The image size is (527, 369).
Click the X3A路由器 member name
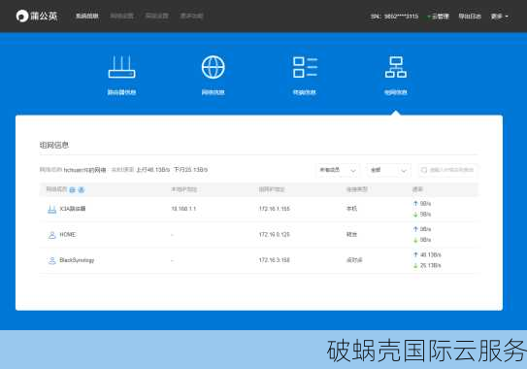73,209
